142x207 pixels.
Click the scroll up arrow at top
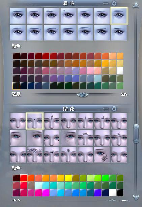click(x=136, y=5)
